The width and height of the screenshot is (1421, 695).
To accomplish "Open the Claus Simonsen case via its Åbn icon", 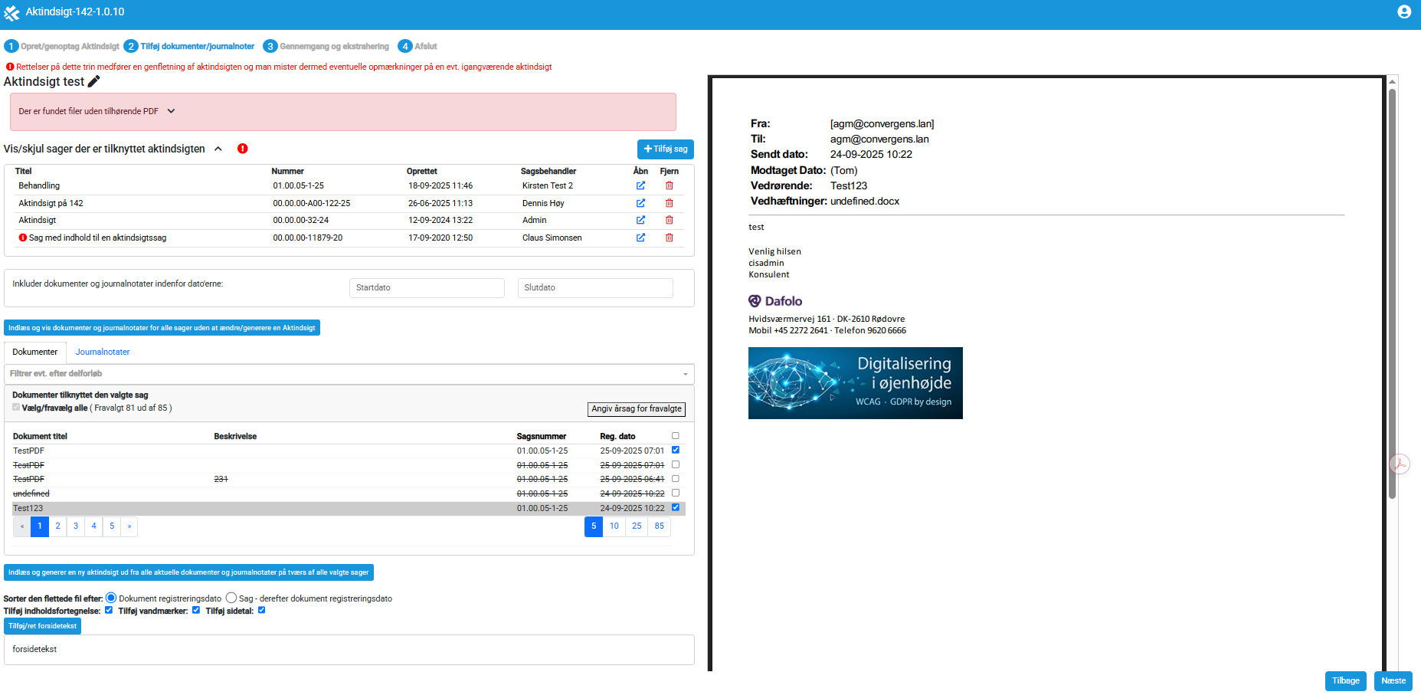I will pos(640,238).
